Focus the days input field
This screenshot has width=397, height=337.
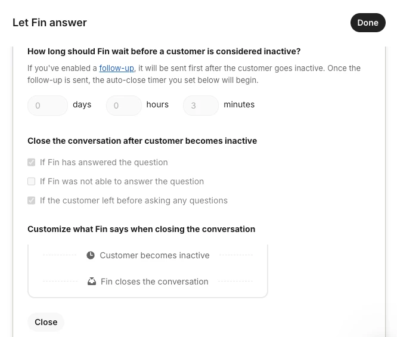(x=48, y=106)
